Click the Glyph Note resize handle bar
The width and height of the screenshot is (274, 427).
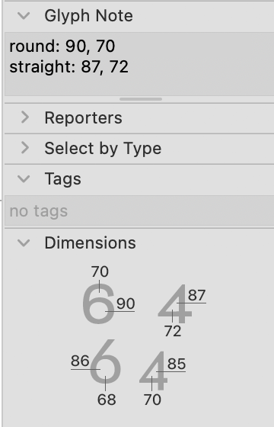[141, 99]
